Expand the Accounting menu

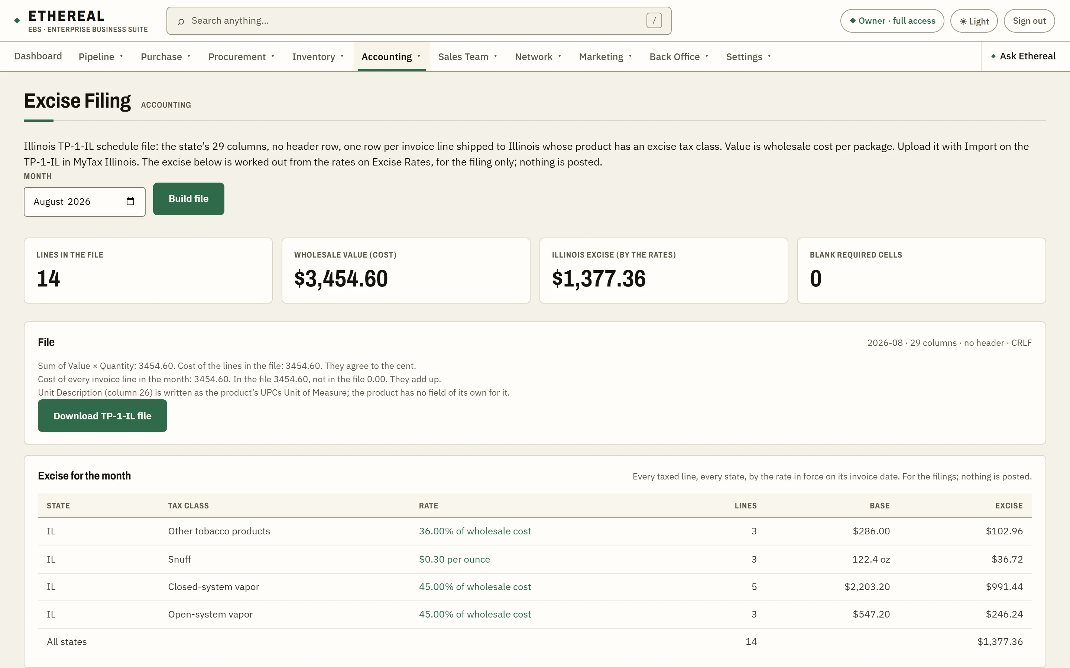(391, 56)
